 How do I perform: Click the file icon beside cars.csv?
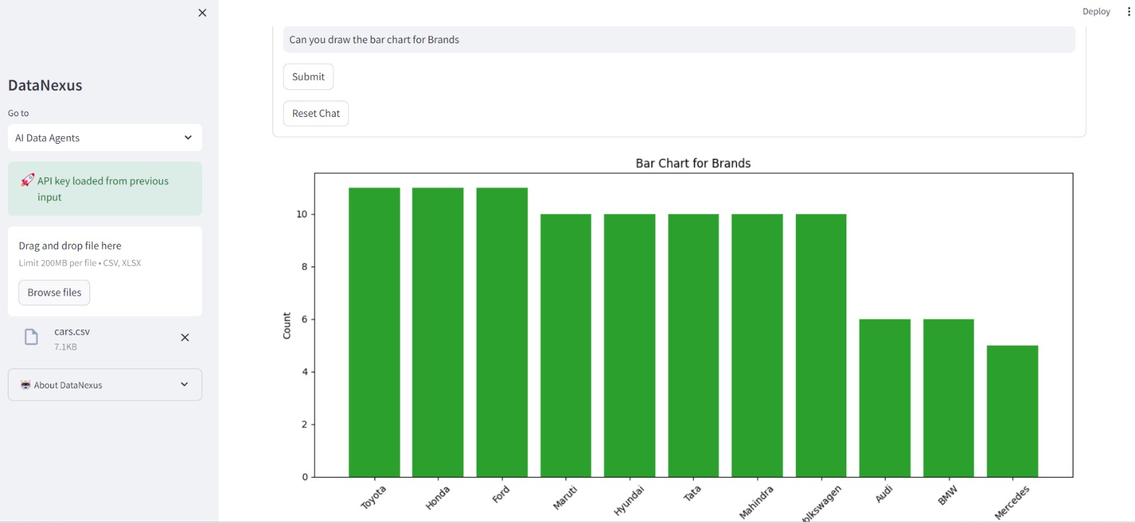[31, 337]
